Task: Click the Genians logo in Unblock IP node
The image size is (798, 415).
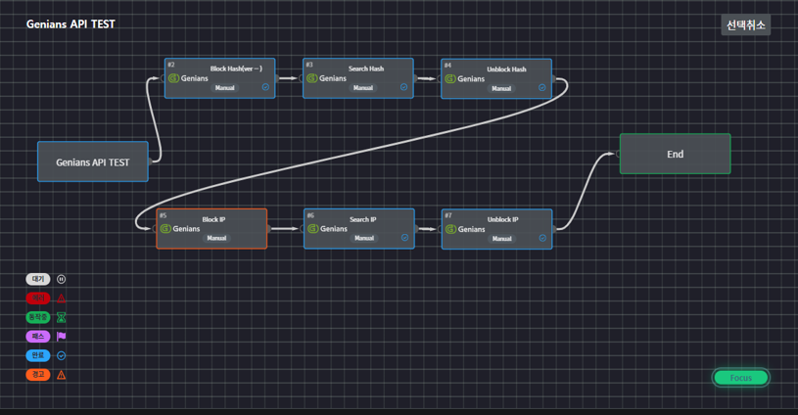Action: coord(450,229)
